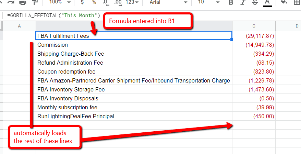Click the print icon

click(x=23, y=2)
